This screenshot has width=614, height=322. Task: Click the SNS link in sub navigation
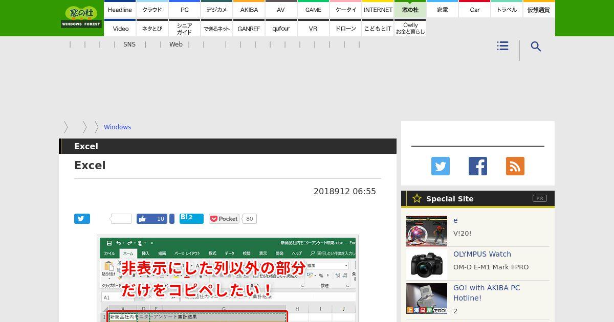click(x=129, y=44)
